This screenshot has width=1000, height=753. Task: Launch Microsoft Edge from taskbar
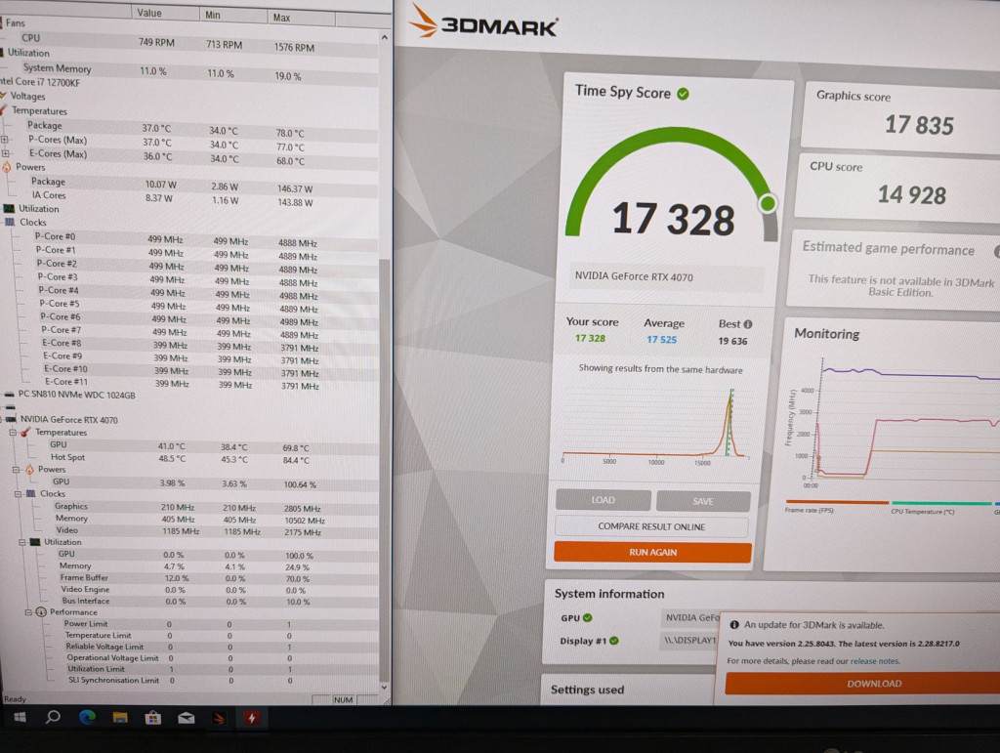pos(87,717)
